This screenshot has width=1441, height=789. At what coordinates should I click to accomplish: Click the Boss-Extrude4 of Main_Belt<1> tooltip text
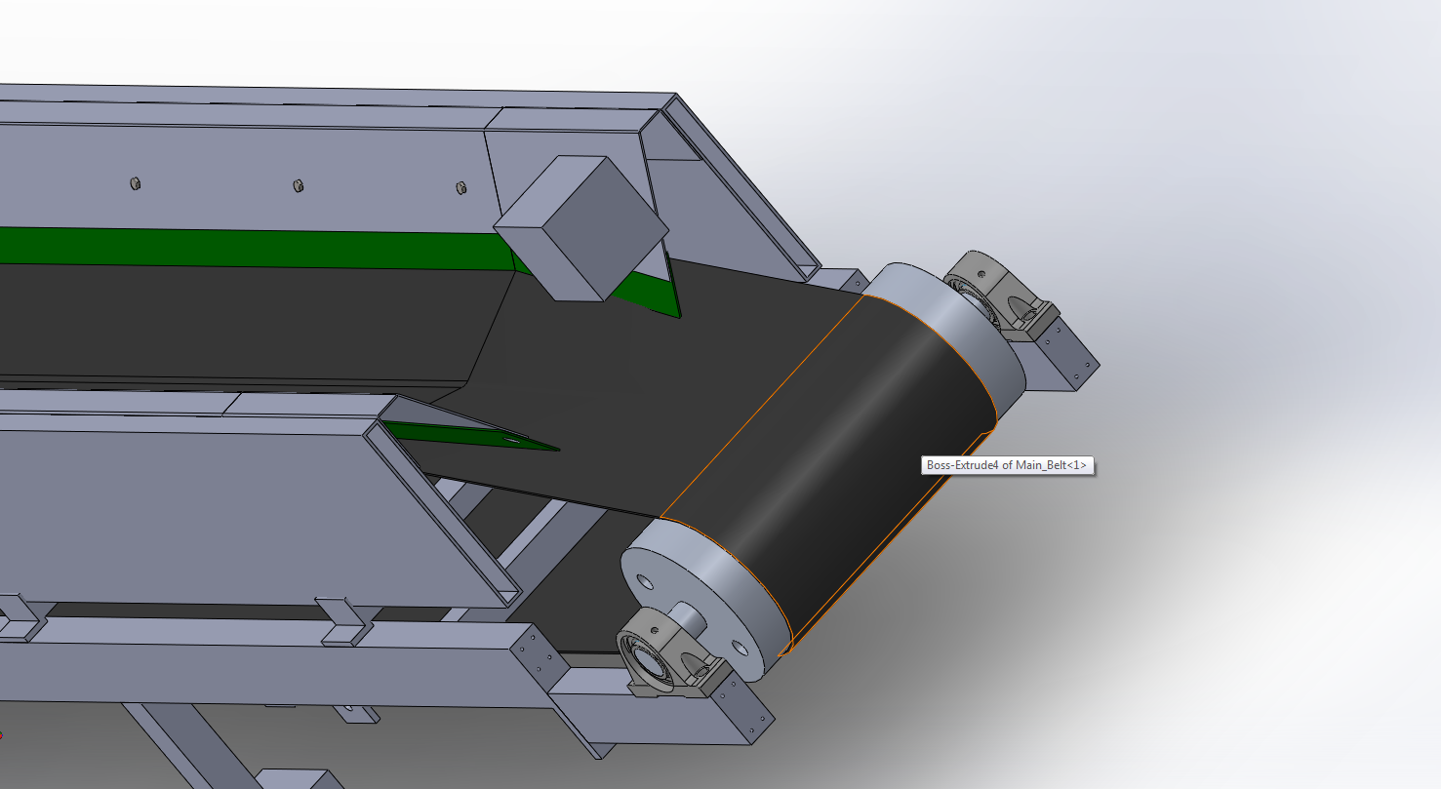point(1007,466)
